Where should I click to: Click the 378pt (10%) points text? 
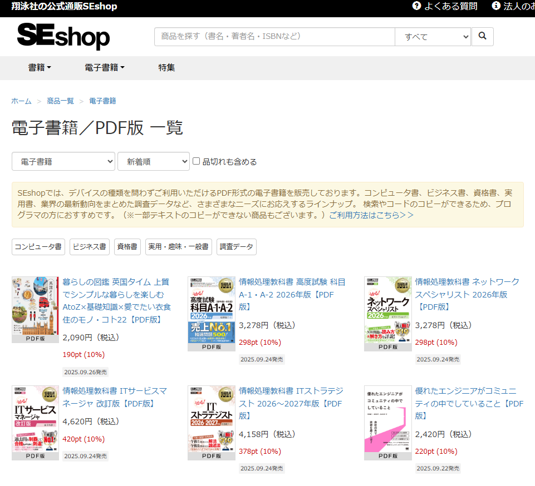[260, 451]
